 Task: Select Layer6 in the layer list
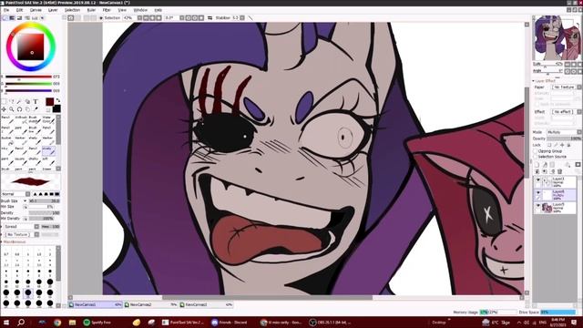tap(556, 195)
